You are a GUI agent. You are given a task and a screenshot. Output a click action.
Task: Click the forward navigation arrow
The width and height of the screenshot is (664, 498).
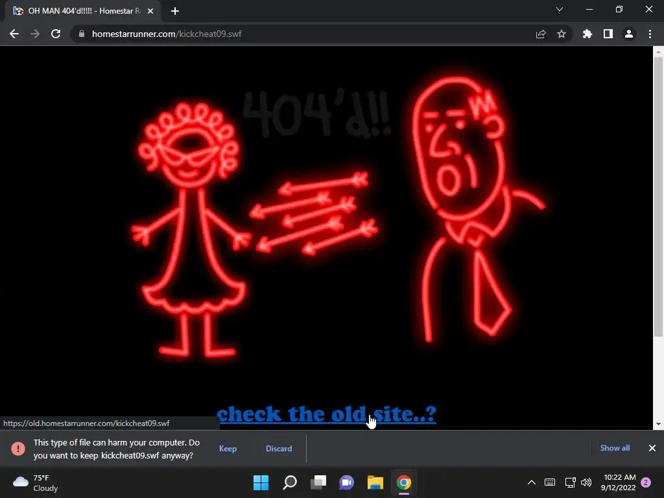tap(35, 34)
